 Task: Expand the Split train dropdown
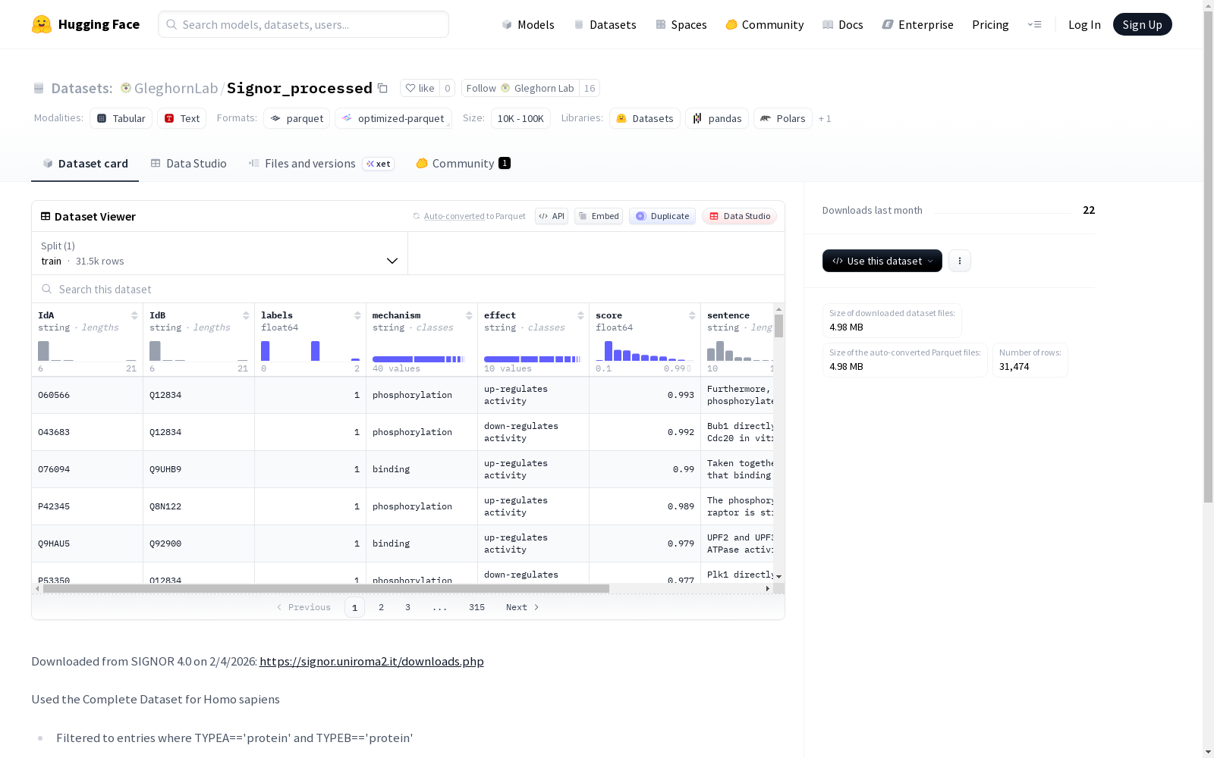point(220,253)
